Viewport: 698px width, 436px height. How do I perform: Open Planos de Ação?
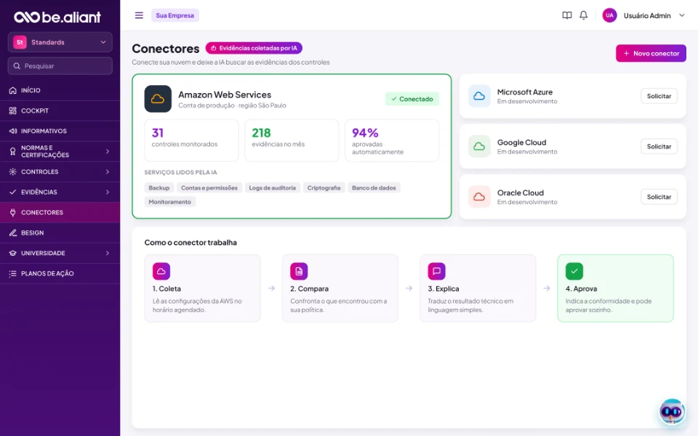[x=60, y=274]
